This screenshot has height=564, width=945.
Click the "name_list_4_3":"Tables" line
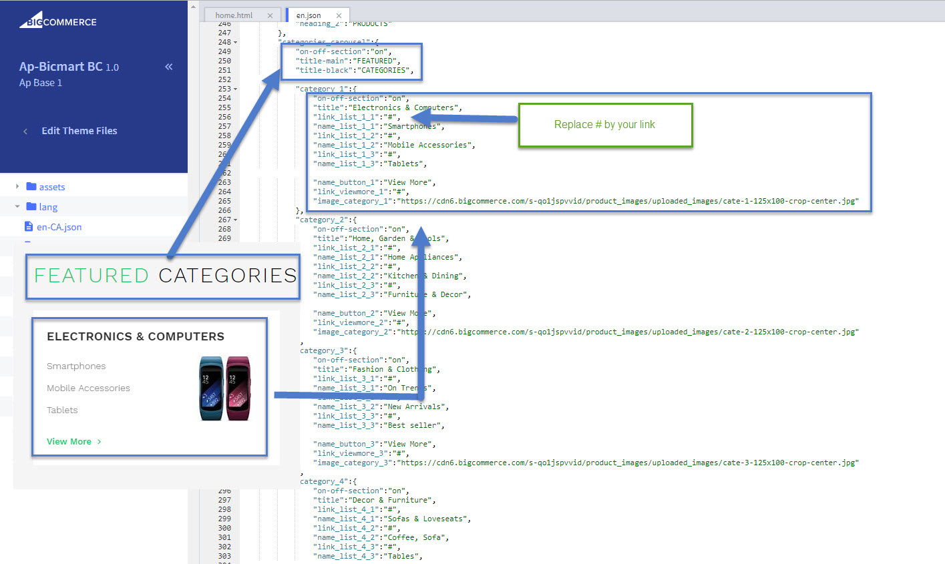(x=369, y=556)
